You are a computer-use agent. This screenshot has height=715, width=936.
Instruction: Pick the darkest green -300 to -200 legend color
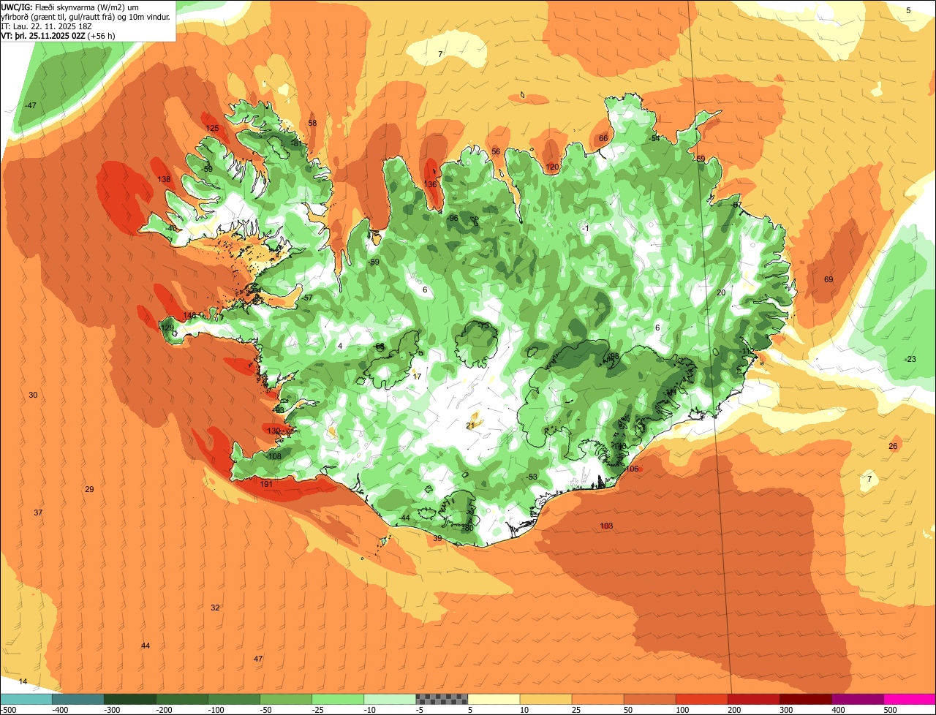pyautogui.click(x=130, y=699)
